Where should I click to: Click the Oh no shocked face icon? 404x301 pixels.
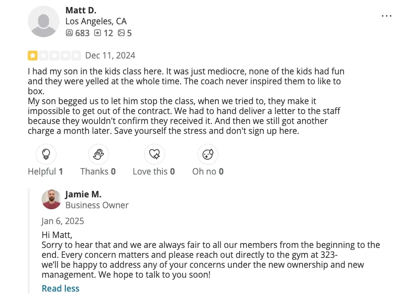[x=207, y=154]
